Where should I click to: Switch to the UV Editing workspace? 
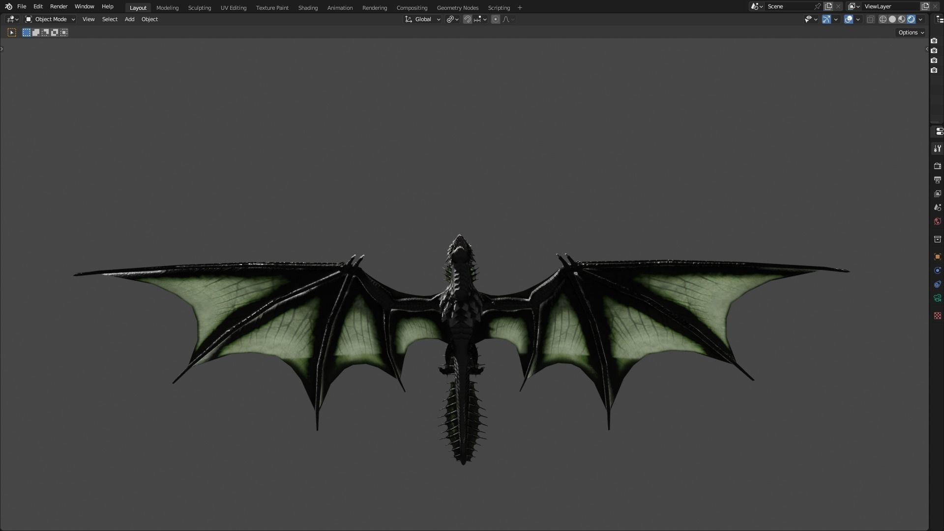[234, 8]
